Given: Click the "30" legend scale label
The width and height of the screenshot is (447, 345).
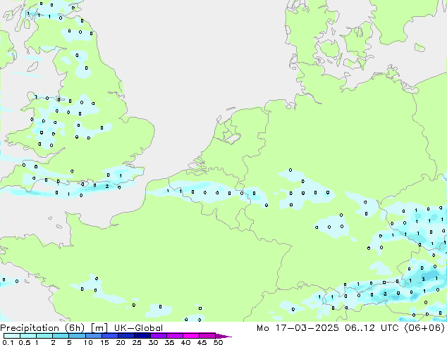Looking at the screenshot, I should coord(153,342).
